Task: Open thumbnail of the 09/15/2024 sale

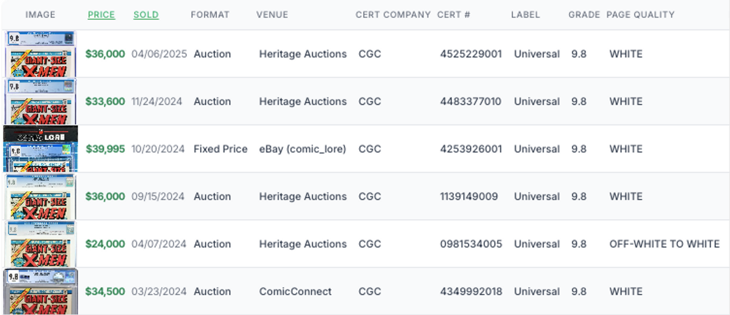Action: [x=40, y=197]
